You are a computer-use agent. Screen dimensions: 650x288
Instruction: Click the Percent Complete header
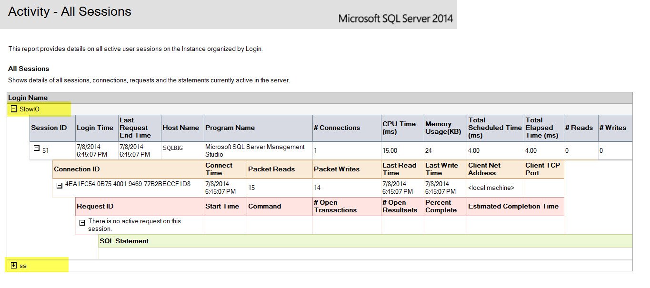[446, 206]
